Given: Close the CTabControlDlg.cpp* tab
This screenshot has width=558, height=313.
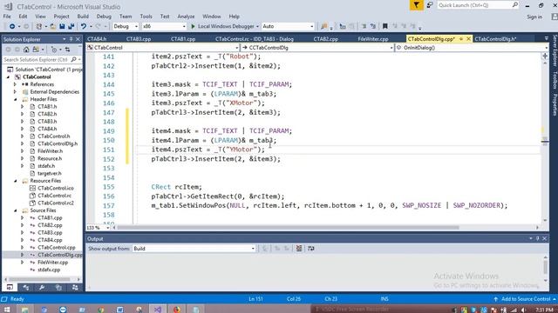Looking at the screenshot, I should [x=468, y=38].
